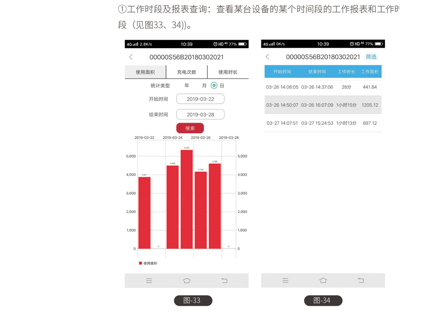Click the red 使用面积 legend swatch
The image size is (432, 315).
pos(141,263)
